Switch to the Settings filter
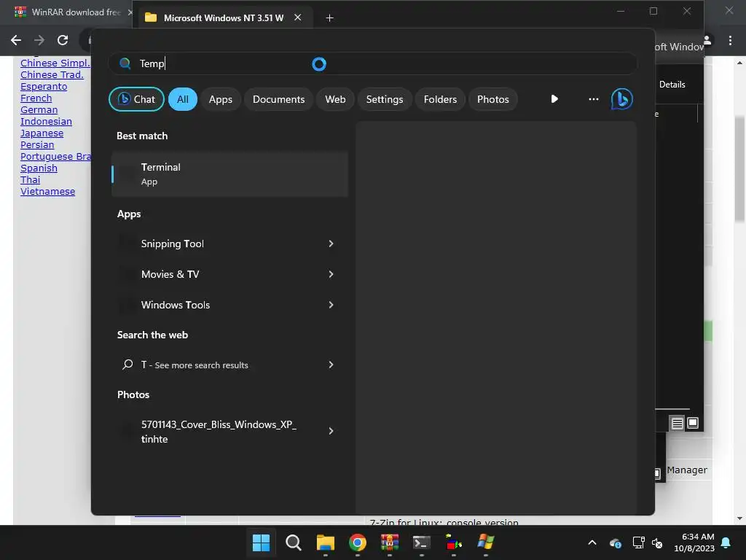Screen dimensions: 746x560 385,99
